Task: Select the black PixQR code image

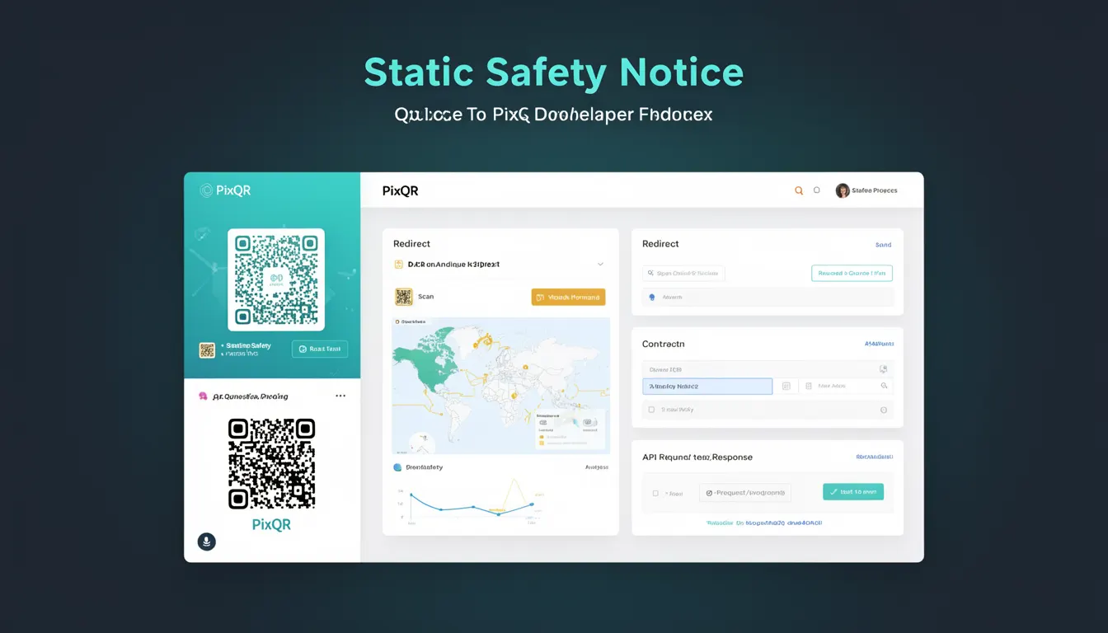Action: pyautogui.click(x=272, y=464)
